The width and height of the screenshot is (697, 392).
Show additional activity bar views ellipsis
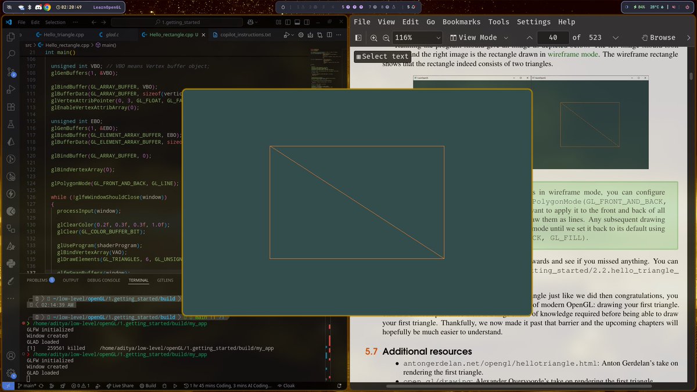(10, 298)
